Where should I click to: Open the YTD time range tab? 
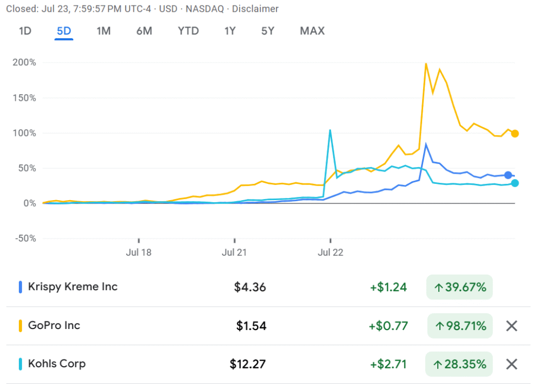click(188, 31)
